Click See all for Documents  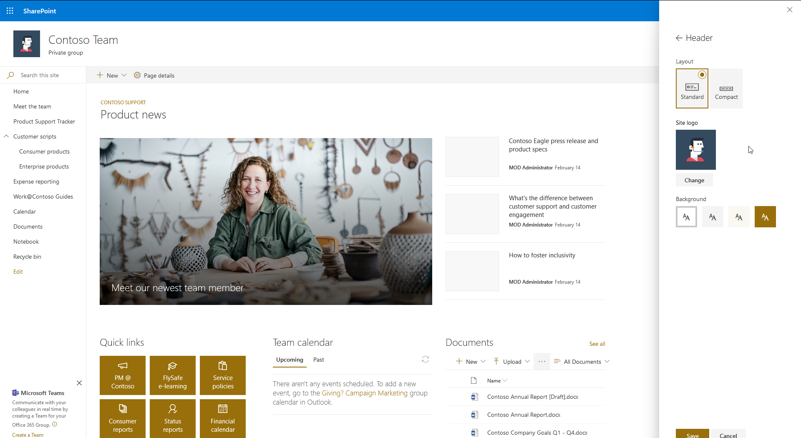[597, 344]
